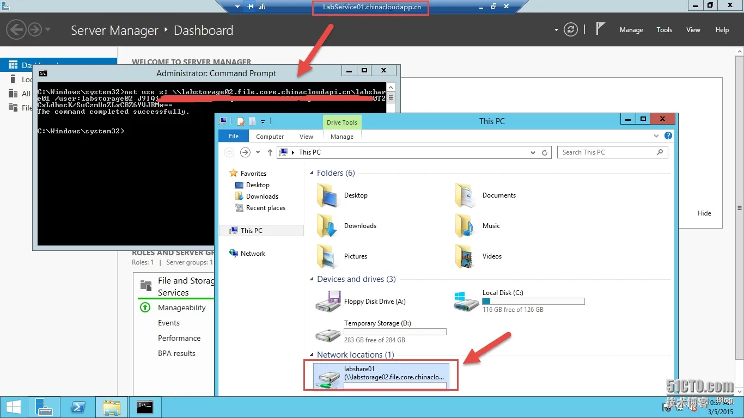This screenshot has height=418, width=744.
Task: Select Downloads under Favorites
Action: pos(262,196)
